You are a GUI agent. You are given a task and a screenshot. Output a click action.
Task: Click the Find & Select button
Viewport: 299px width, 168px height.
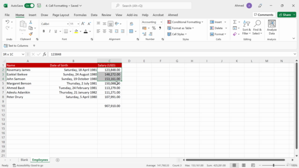257,28
